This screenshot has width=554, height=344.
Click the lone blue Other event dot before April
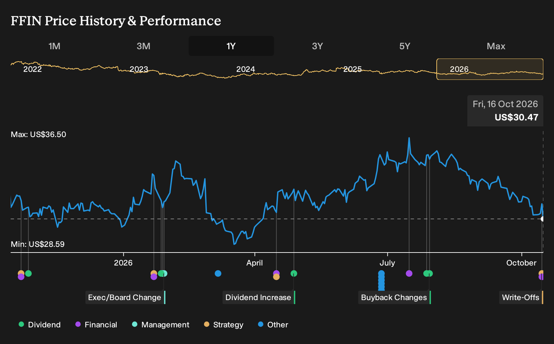(x=218, y=273)
